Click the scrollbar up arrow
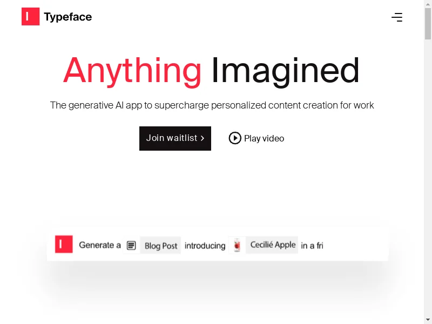This screenshot has height=324, width=432. point(428,4)
